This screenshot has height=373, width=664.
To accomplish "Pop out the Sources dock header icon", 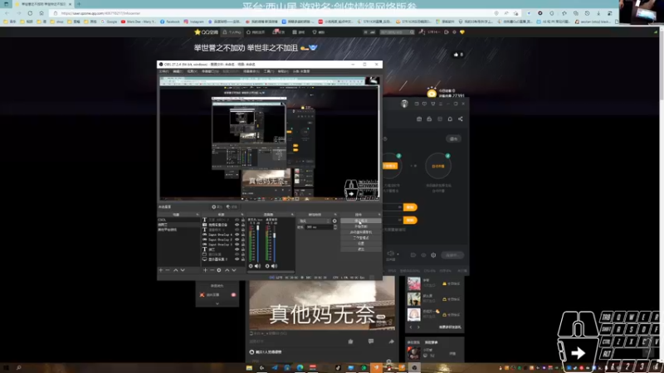I will (242, 215).
